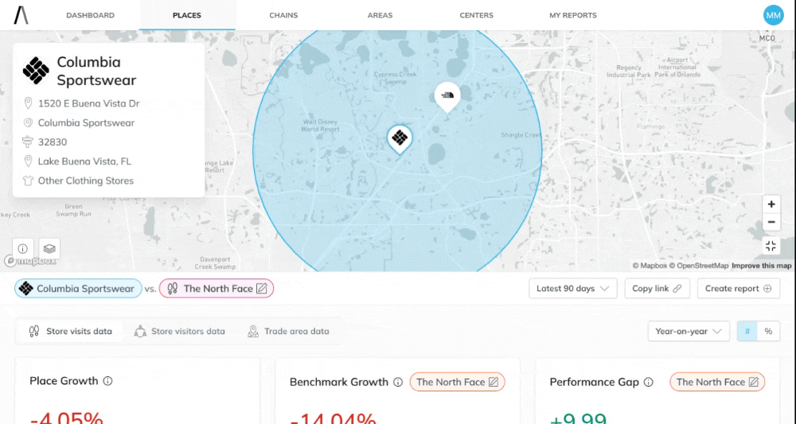Select the Columbia Sportswear map pin
The height and width of the screenshot is (424, 796).
pyautogui.click(x=400, y=139)
